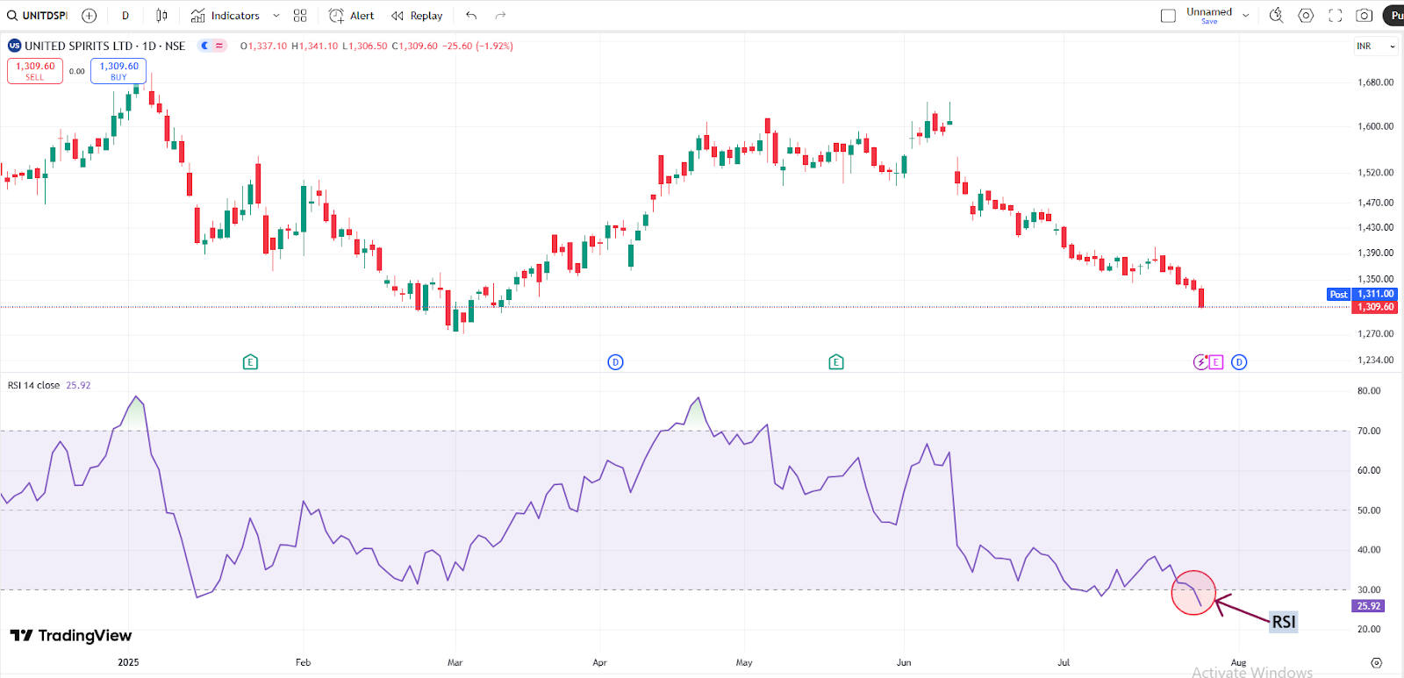Click the 1,309.60 BUY button

point(118,71)
